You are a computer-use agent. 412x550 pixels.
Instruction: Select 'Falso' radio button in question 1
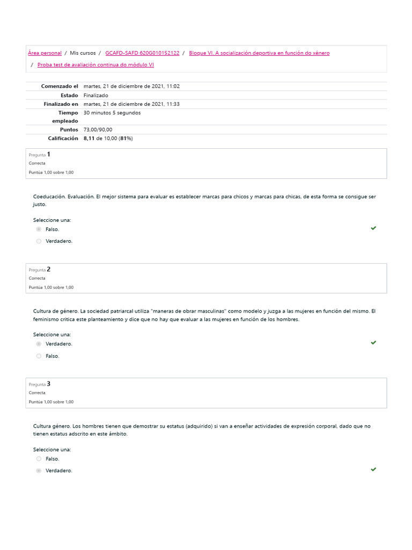coord(39,229)
